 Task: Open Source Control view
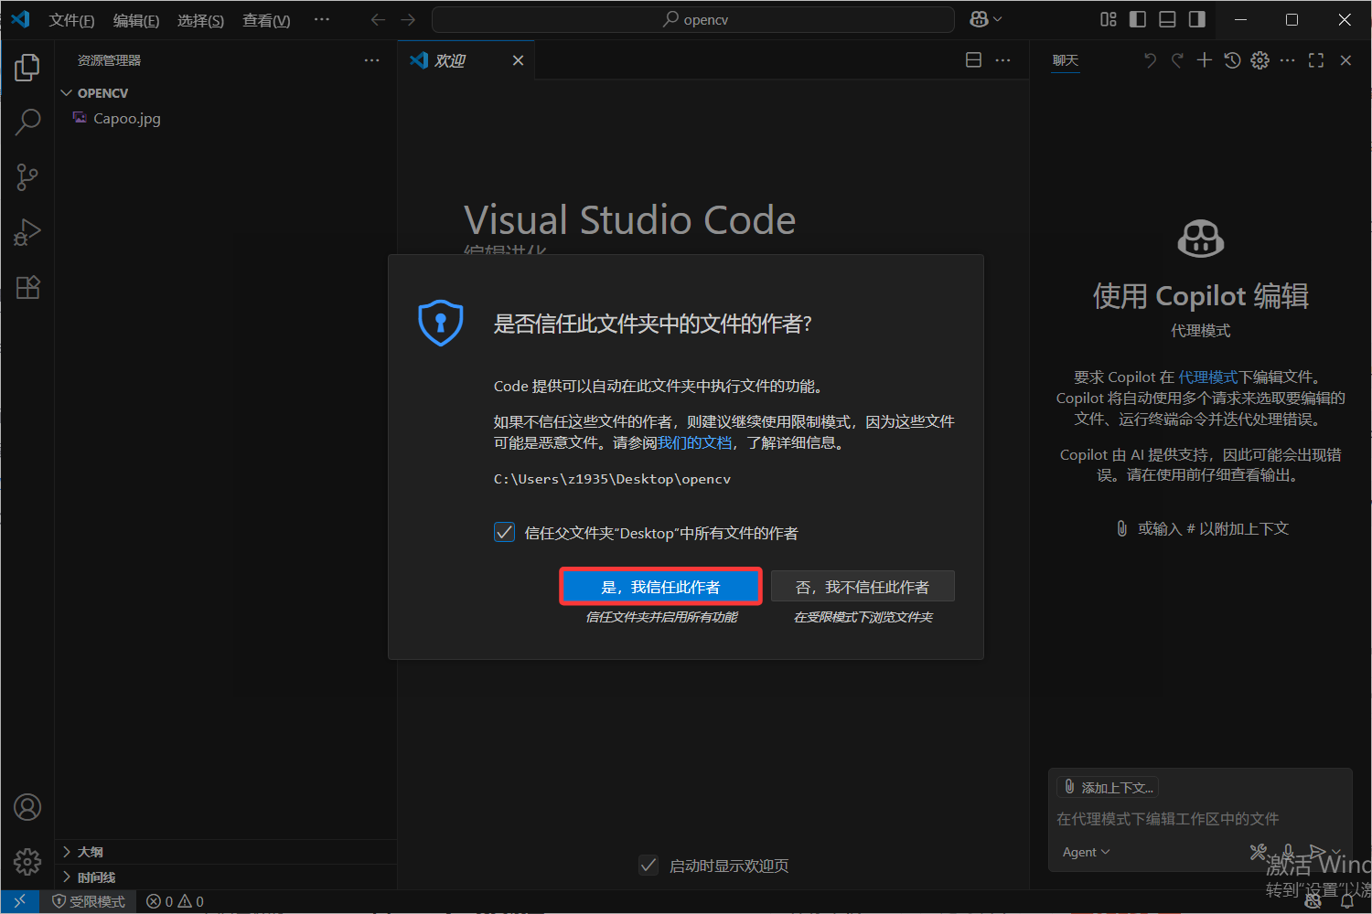27,176
